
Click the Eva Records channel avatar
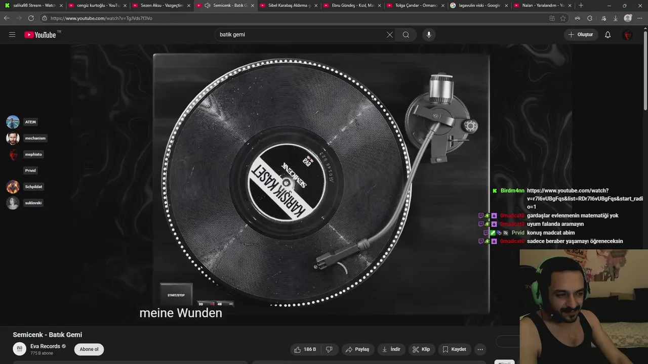coord(20,349)
